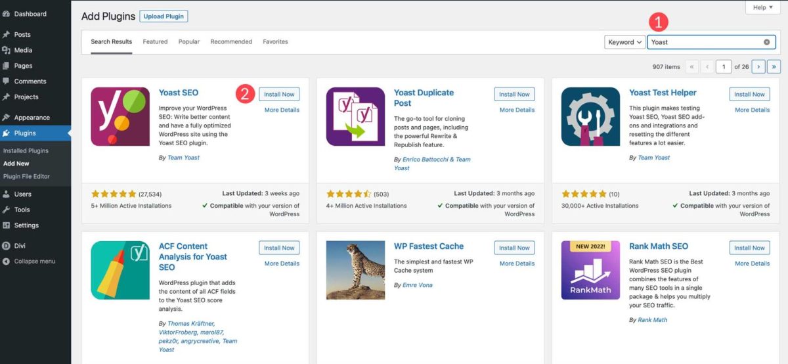Open More Details for ACF Content Analysis
Image resolution: width=788 pixels, height=364 pixels.
coord(282,263)
